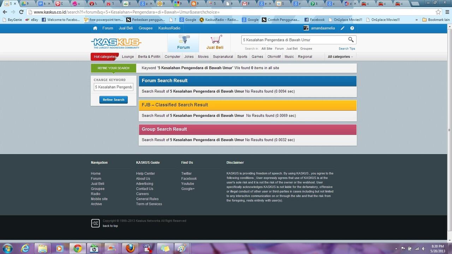Click the Kaskus home icon in blue bar
The height and width of the screenshot is (254, 452).
tap(95, 28)
